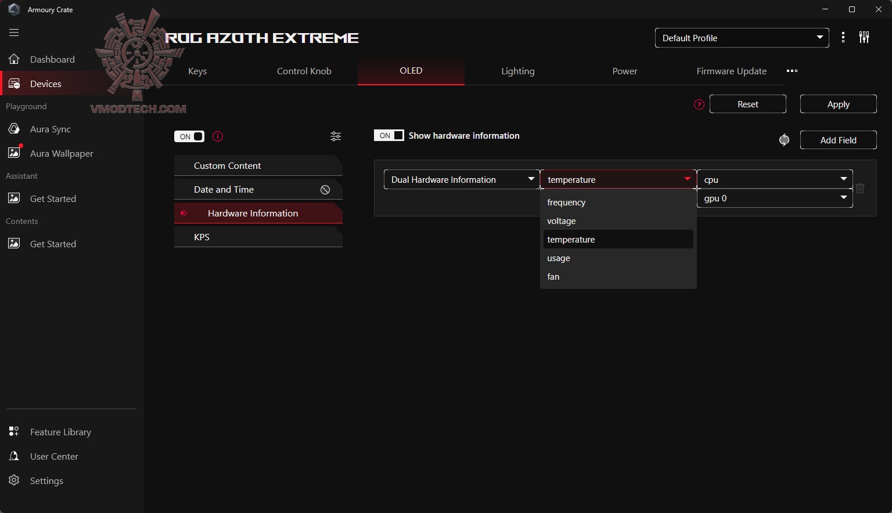Click the Aura Wallpaper icon
892x513 pixels.
[14, 153]
